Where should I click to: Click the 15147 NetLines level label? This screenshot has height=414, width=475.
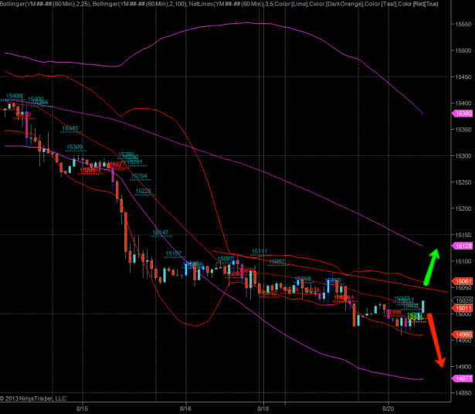(161, 232)
